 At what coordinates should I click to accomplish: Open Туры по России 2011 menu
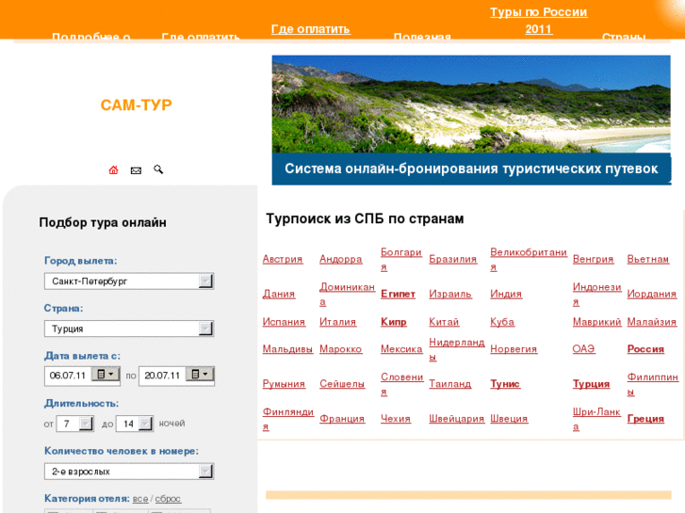pos(539,21)
